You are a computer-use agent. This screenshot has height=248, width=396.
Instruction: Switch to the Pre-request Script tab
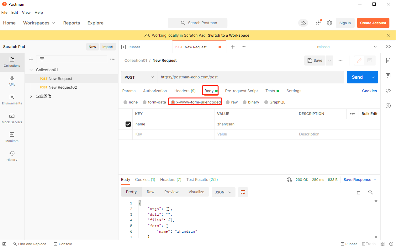[x=241, y=91]
